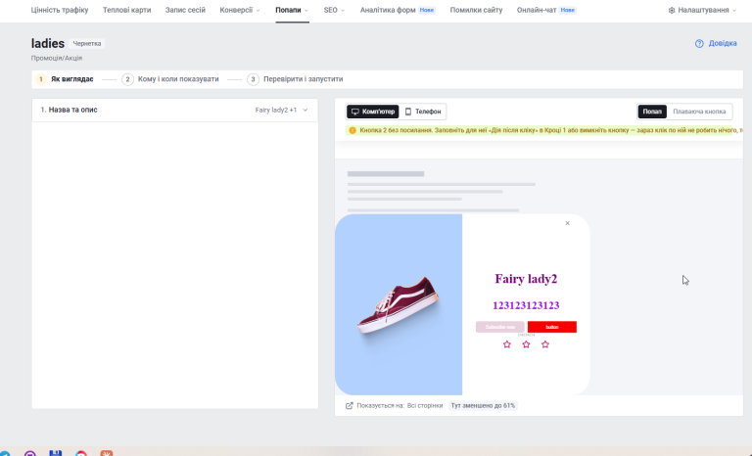
Task: Click the Нове badge beside Онлайн-чат
Action: click(567, 10)
